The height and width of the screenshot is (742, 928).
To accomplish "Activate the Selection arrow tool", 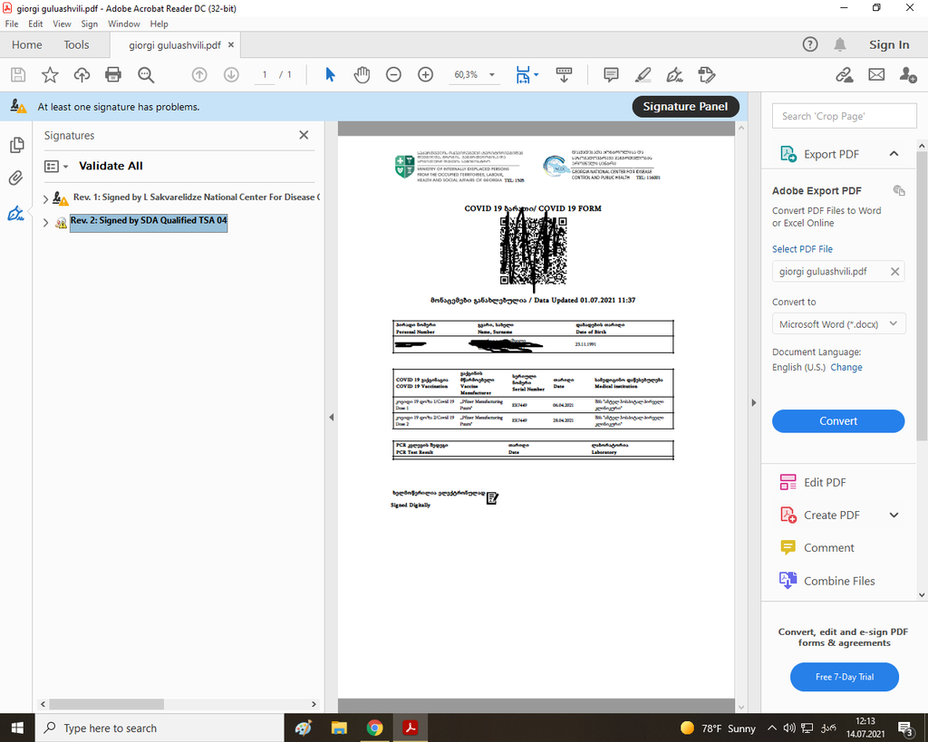I will [x=330, y=74].
